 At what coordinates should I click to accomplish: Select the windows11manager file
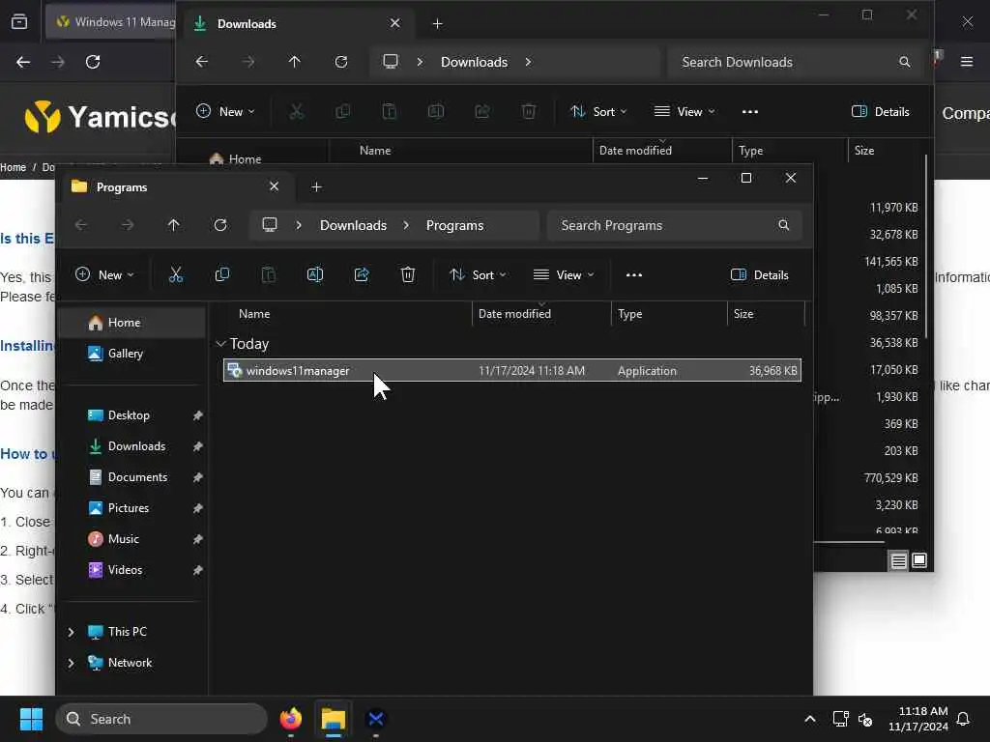tap(512, 370)
